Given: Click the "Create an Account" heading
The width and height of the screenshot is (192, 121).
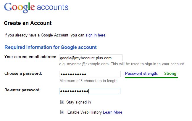Looking at the screenshot, I should click(x=28, y=23).
